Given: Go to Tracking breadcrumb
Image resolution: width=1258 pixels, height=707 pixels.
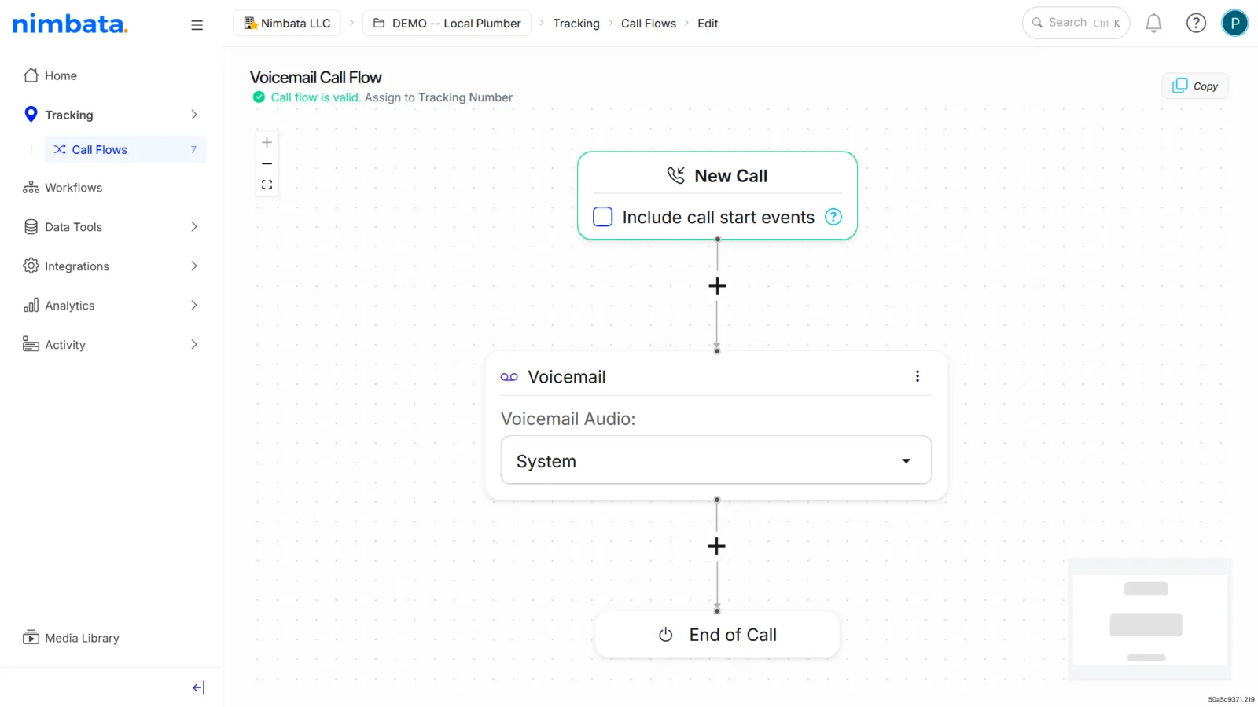Looking at the screenshot, I should pos(576,24).
